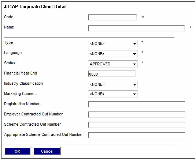
Task: Open the Industry Classification dropdown
Action: coord(113,84)
